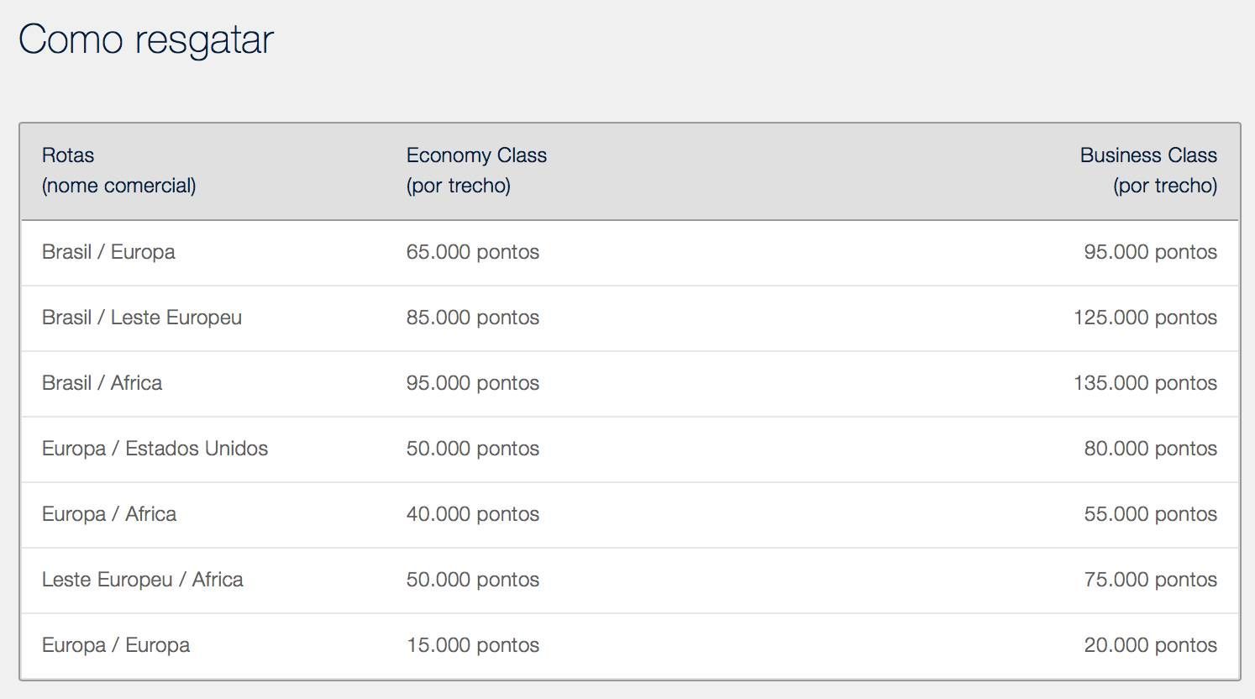Click the '125.000 pontos' business value

point(1145,318)
